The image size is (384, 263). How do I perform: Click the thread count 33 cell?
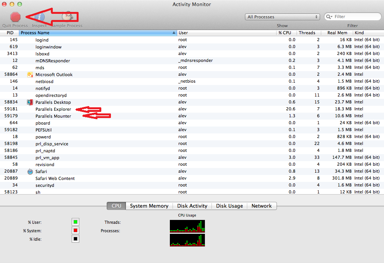tap(317, 157)
